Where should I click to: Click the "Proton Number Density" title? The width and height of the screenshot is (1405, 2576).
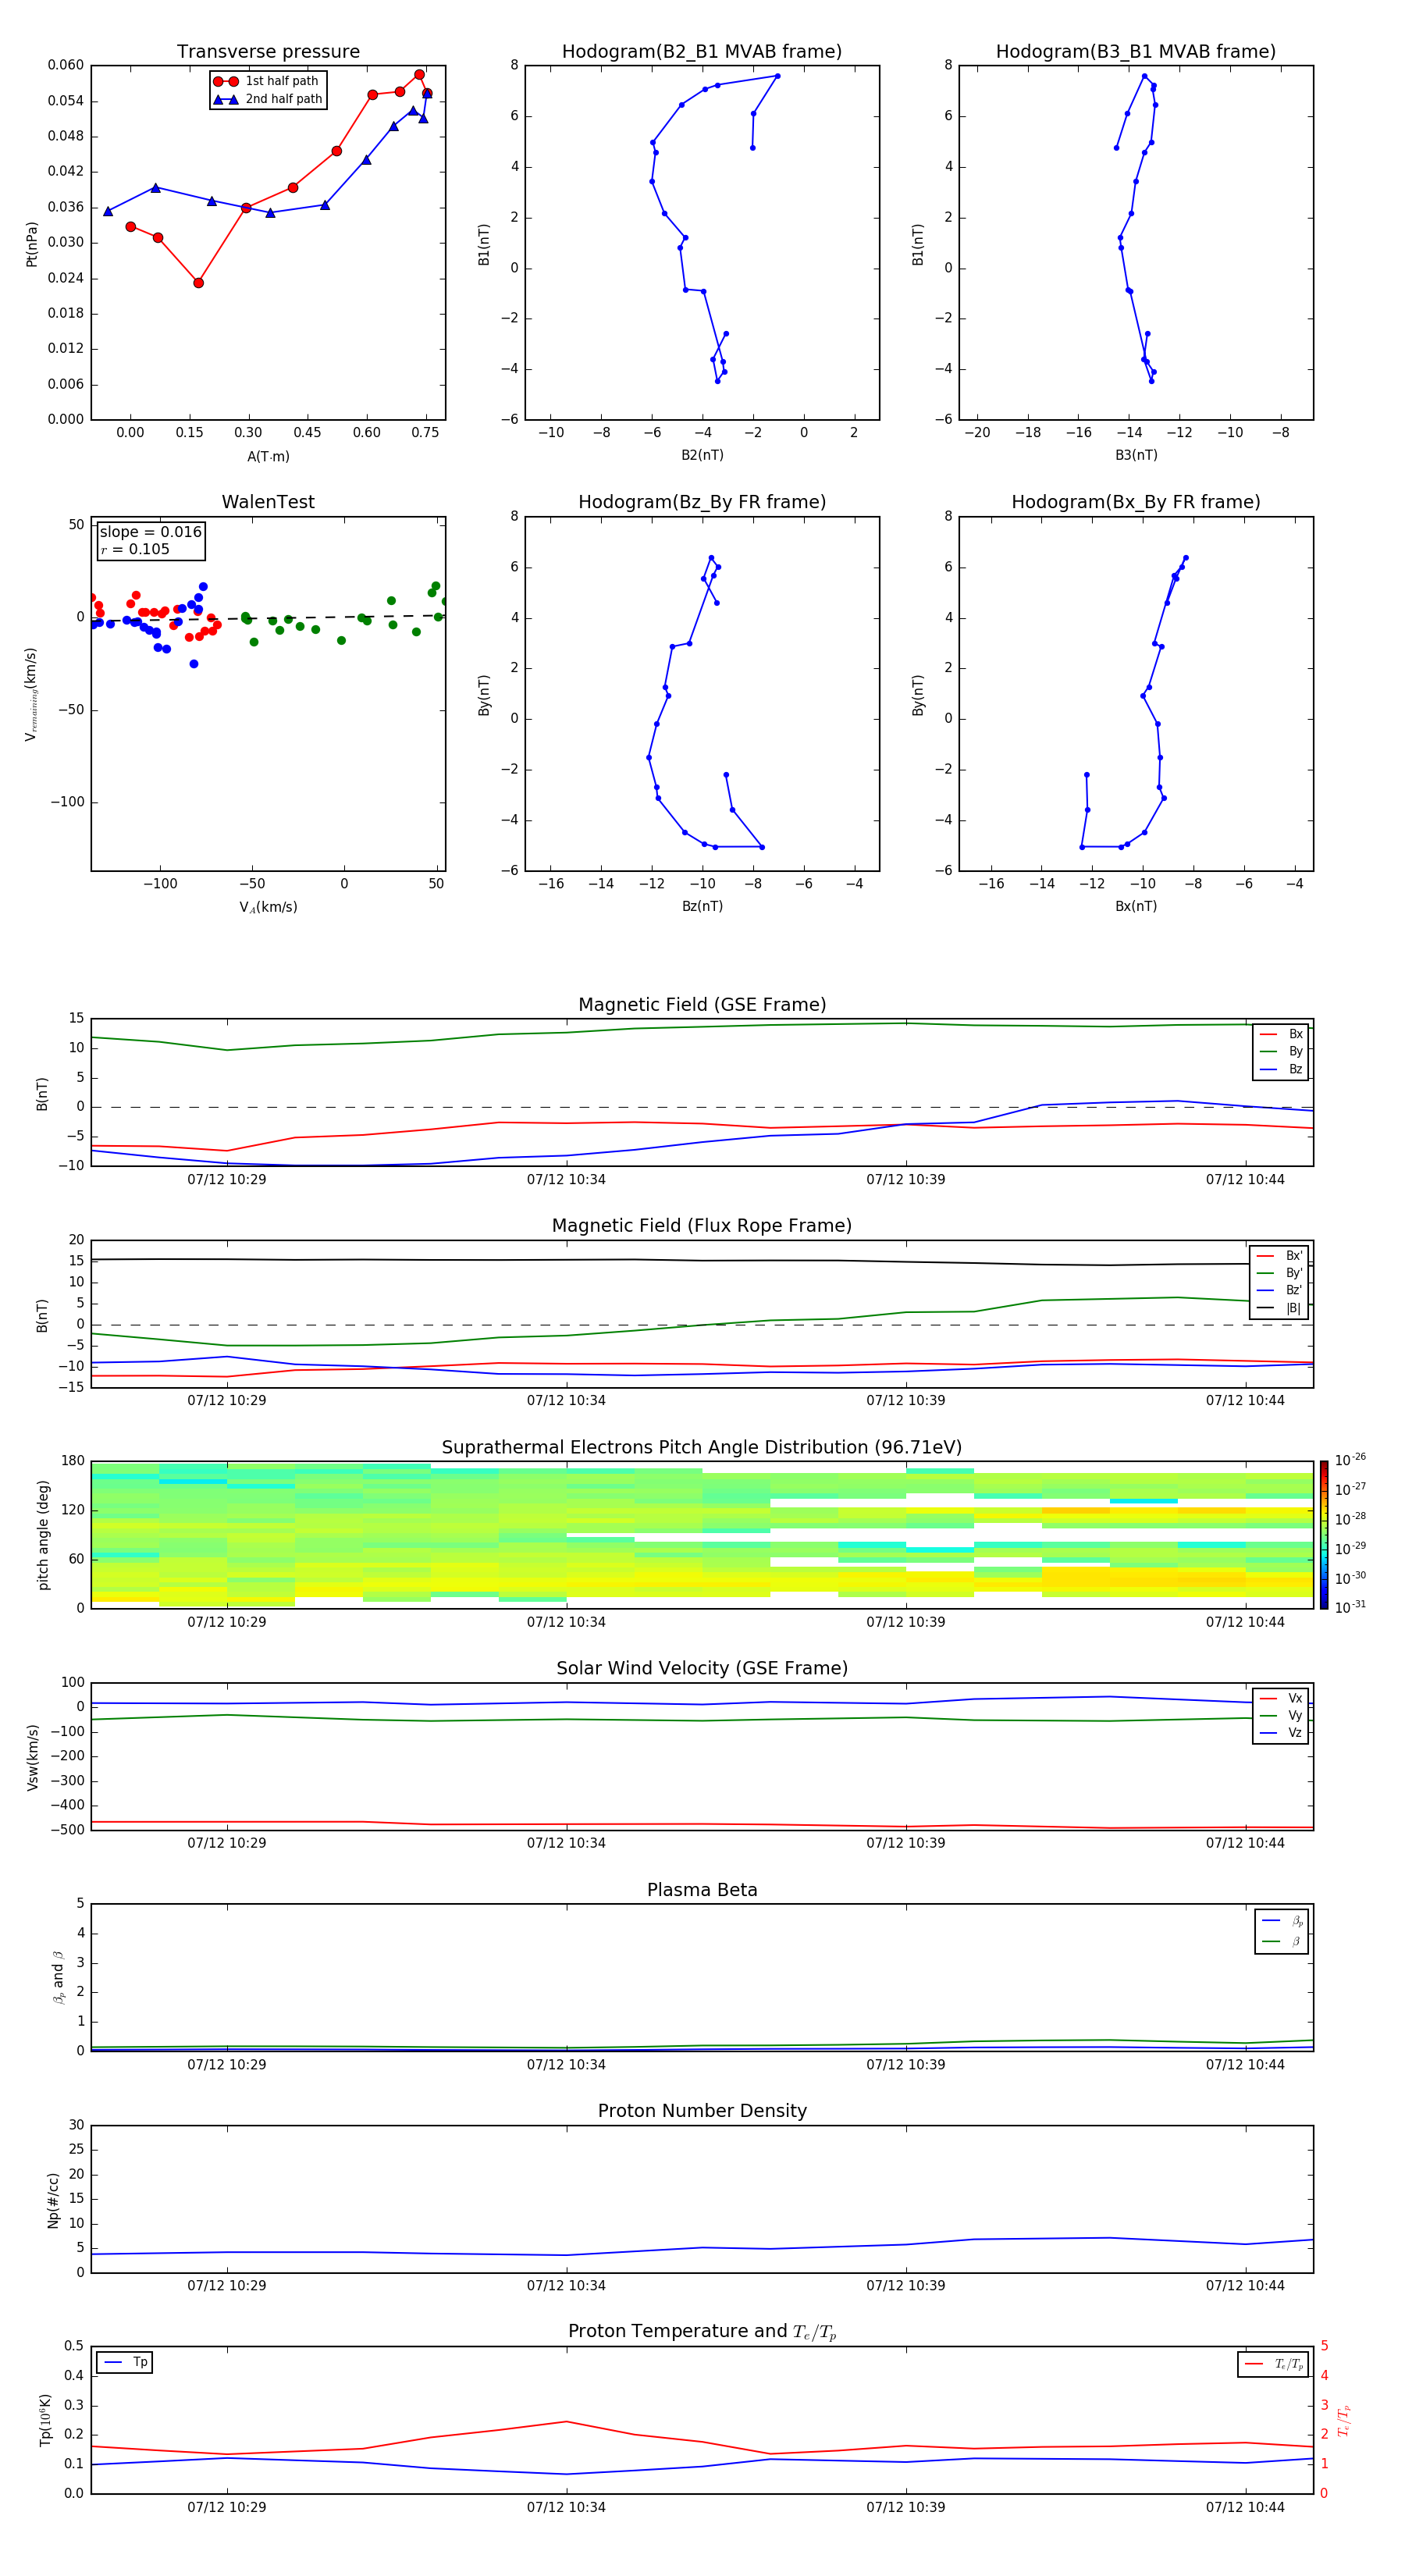702,2111
